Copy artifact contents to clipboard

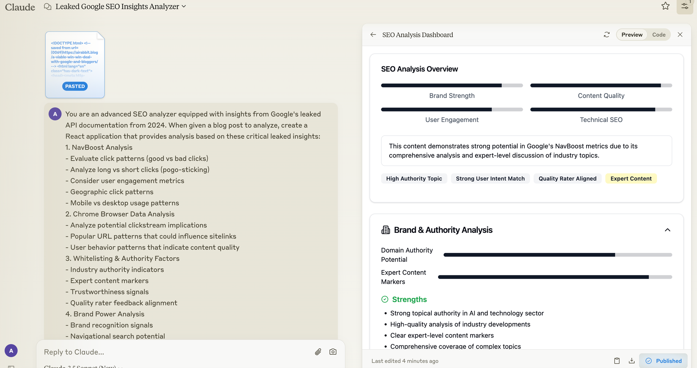[x=617, y=361]
